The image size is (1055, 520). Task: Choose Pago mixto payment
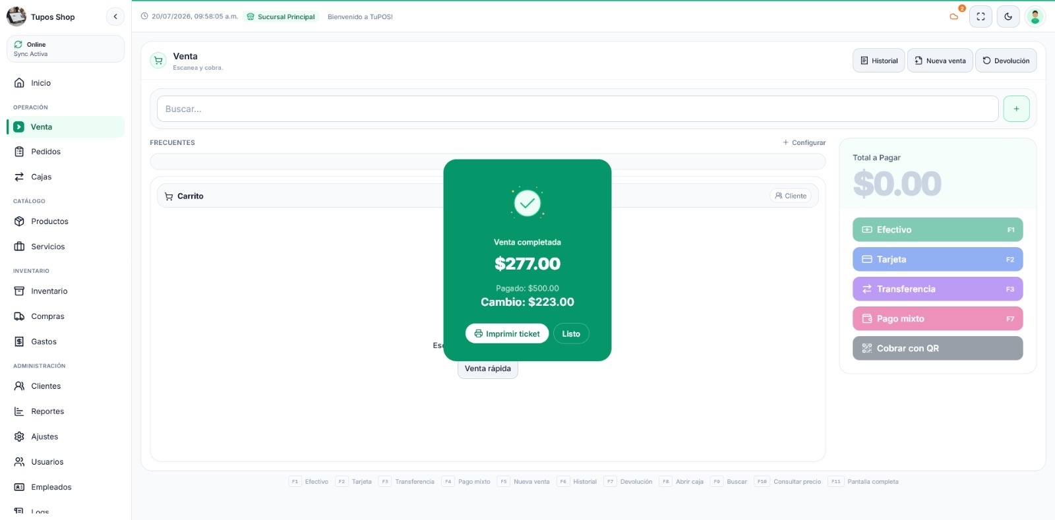click(x=938, y=318)
